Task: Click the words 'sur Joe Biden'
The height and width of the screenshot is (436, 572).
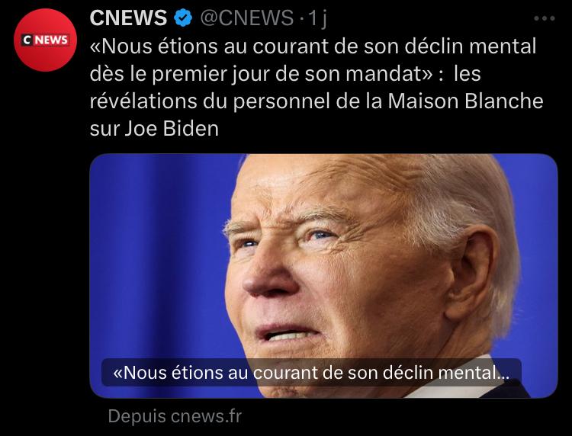Action: point(154,128)
